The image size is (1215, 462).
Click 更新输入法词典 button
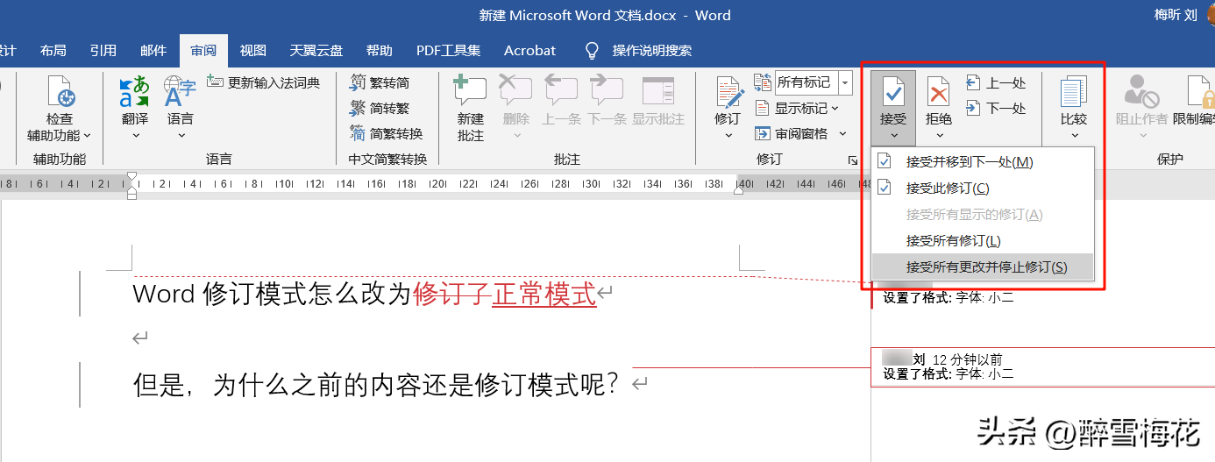pyautogui.click(x=264, y=82)
